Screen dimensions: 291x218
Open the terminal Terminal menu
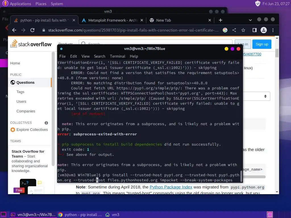coord(117,56)
